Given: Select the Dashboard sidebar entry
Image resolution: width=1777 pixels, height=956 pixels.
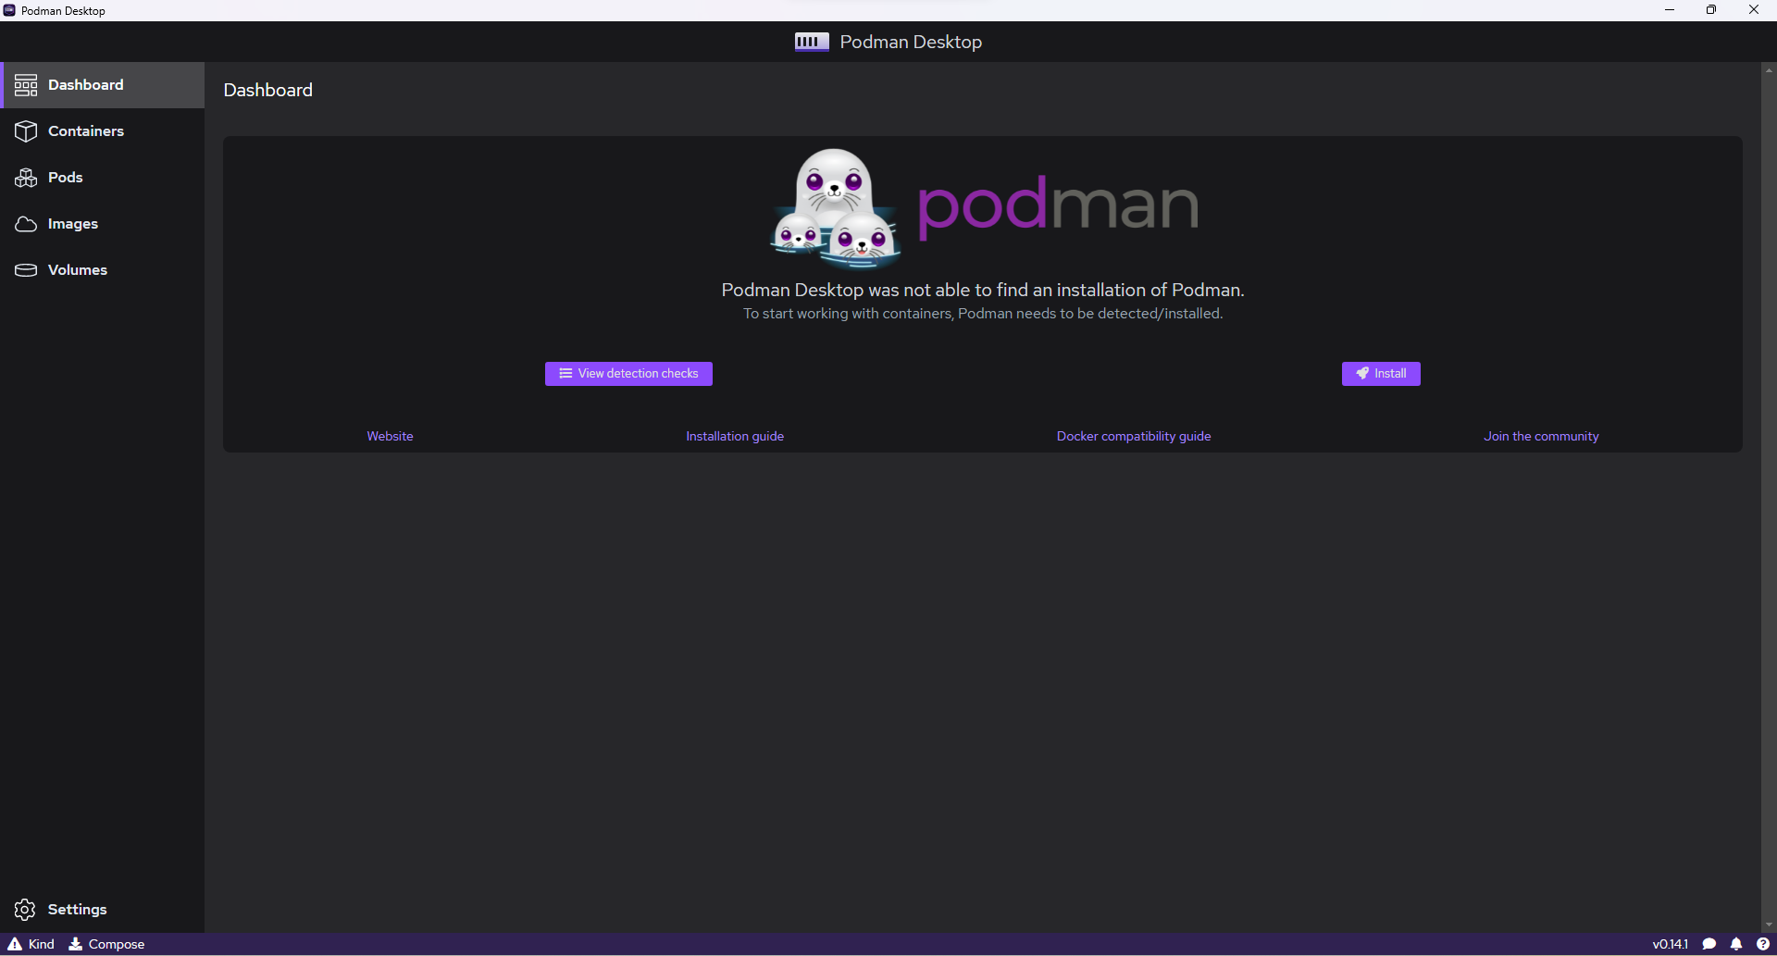Looking at the screenshot, I should pyautogui.click(x=87, y=84).
